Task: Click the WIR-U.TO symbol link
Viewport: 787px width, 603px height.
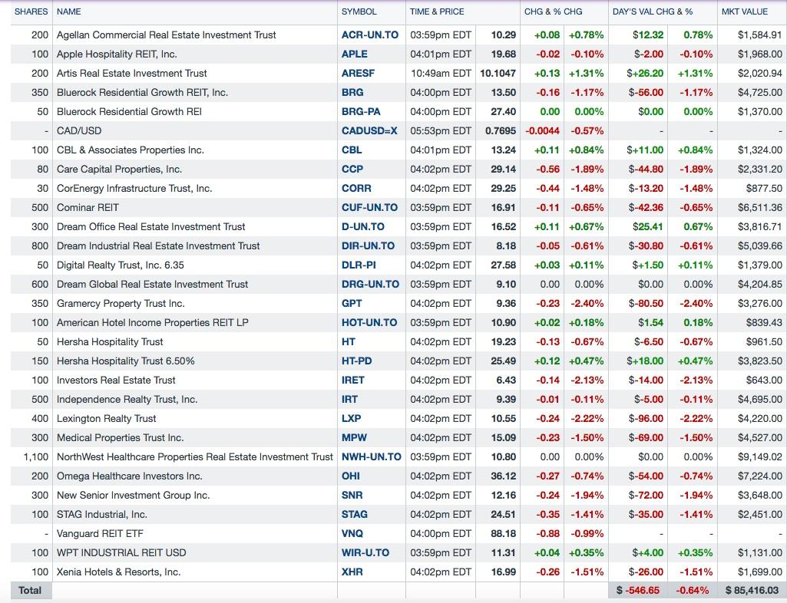Action: (365, 553)
